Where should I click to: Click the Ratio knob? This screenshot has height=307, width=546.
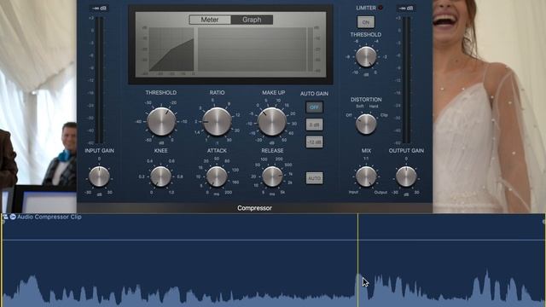pyautogui.click(x=217, y=121)
